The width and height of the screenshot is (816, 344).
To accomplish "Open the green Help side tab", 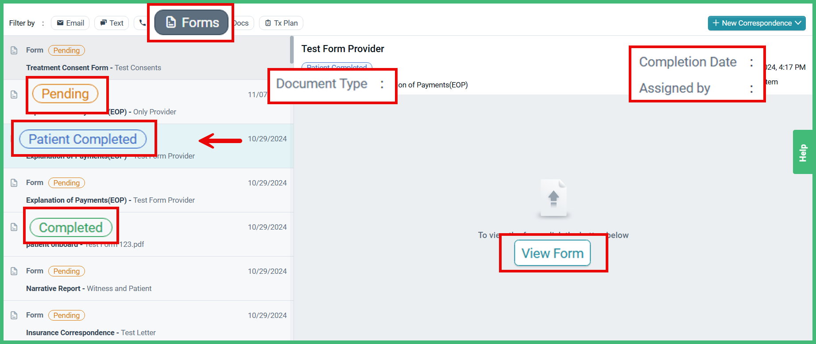I will click(803, 152).
